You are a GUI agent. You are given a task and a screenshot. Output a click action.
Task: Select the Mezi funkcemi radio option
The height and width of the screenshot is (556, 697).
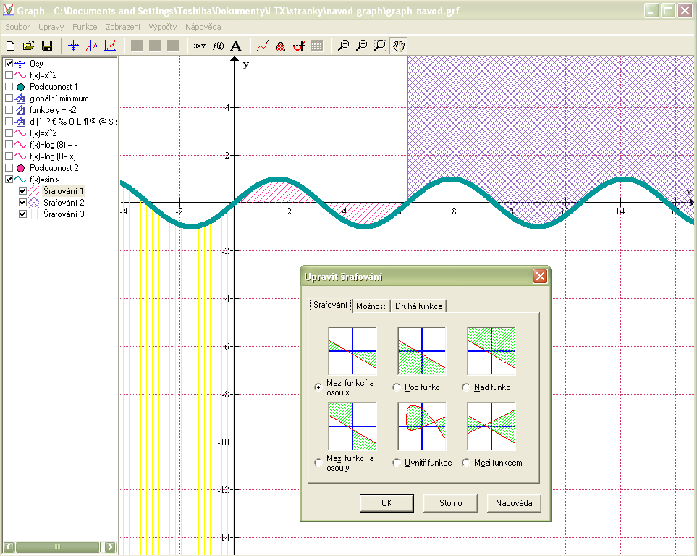coord(466,463)
